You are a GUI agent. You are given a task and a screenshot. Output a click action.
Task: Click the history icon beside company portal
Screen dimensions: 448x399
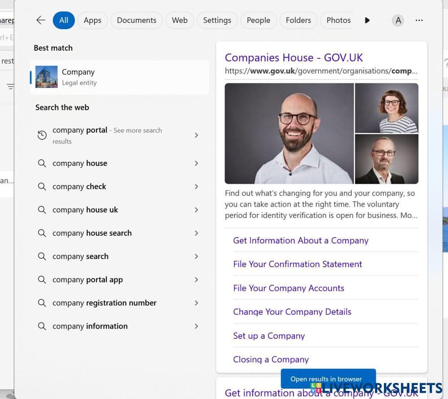coord(42,135)
